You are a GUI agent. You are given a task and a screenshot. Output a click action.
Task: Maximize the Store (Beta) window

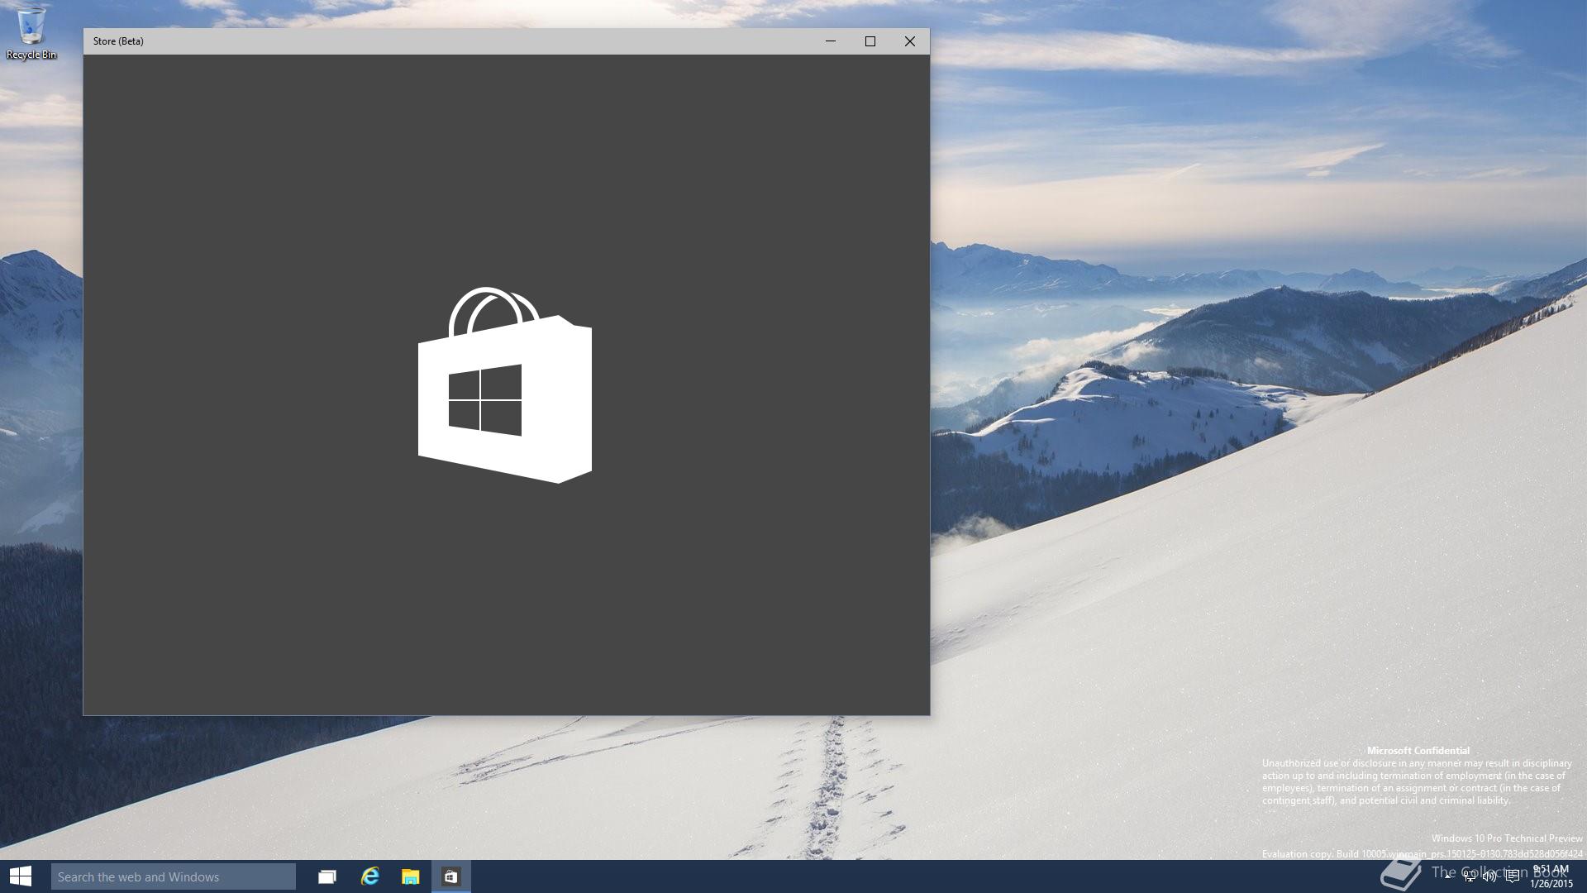coord(870,41)
